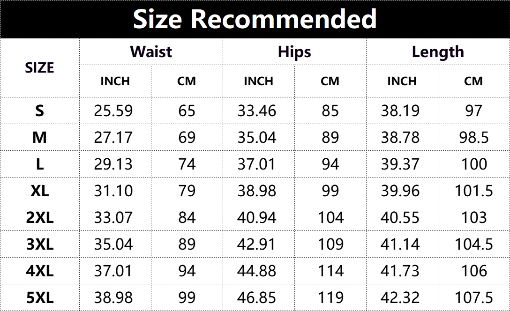
Task: Click the Waist column group header
Action: pyautogui.click(x=151, y=52)
